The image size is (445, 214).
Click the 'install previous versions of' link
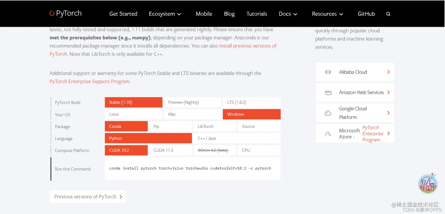point(248,46)
